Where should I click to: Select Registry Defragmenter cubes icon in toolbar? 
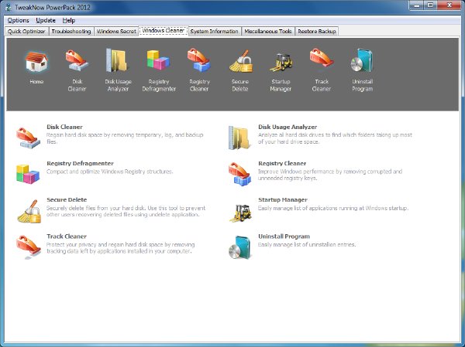click(158, 60)
